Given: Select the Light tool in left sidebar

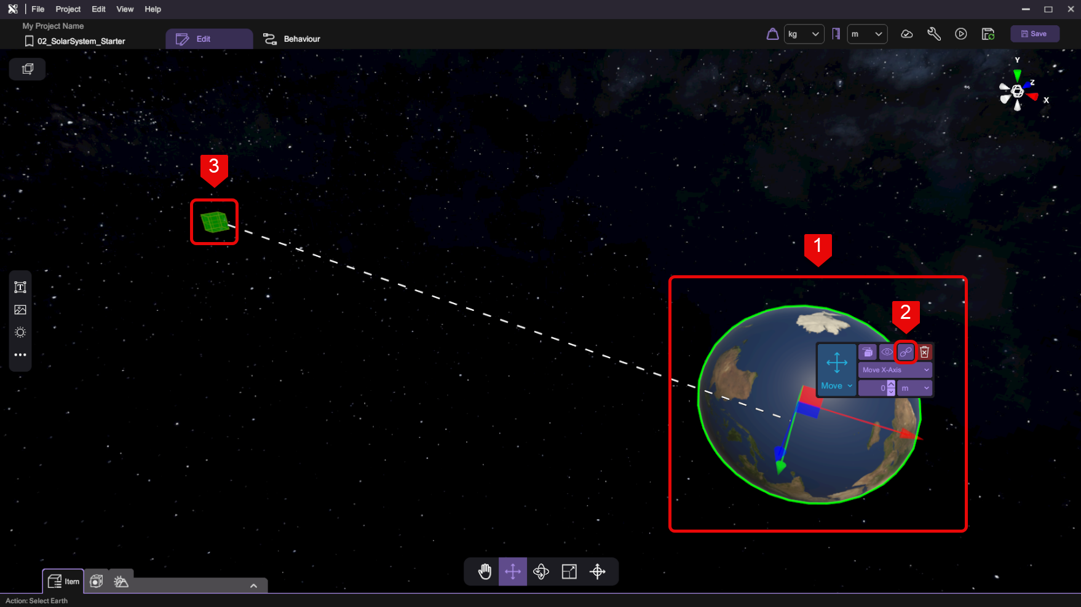Looking at the screenshot, I should coord(20,332).
